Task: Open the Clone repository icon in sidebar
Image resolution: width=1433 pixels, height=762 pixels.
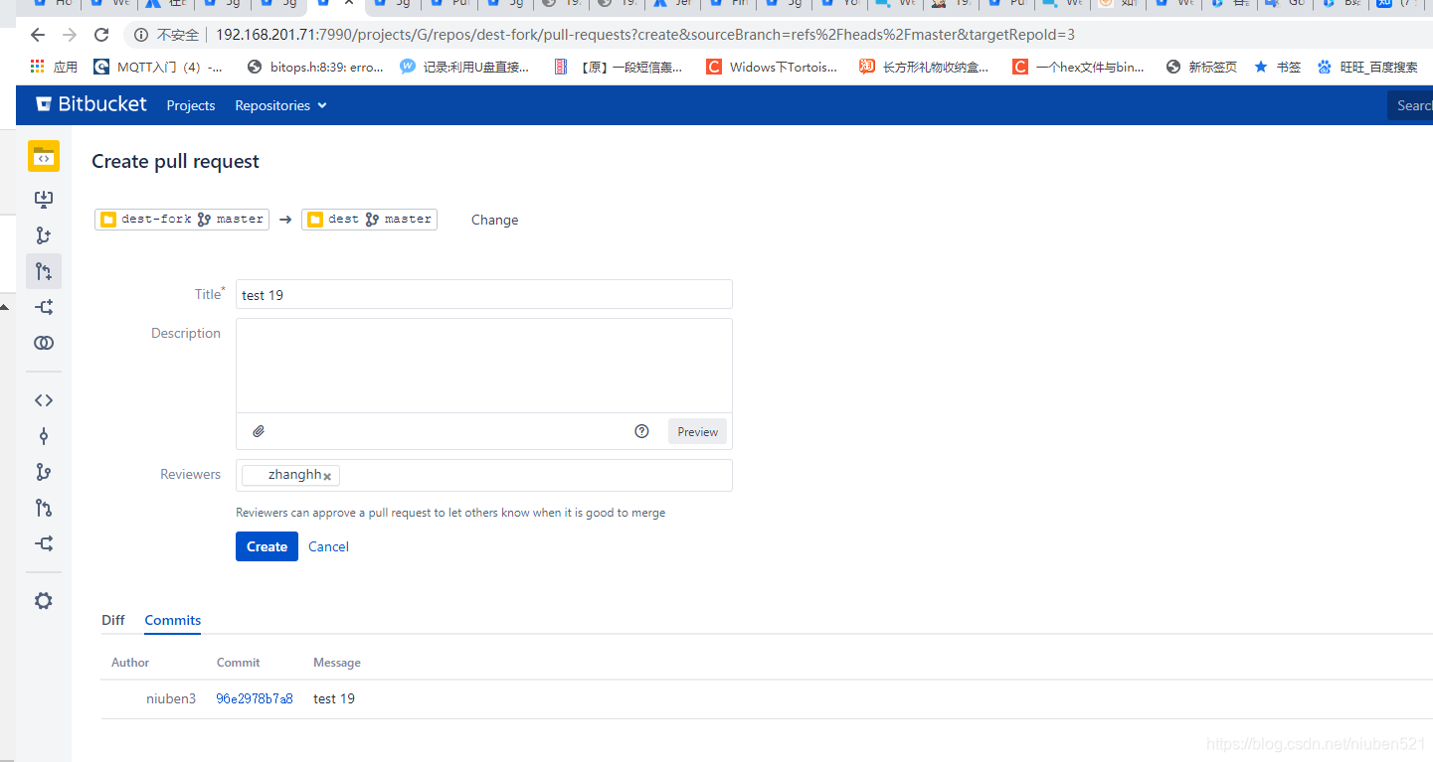Action: [44, 199]
